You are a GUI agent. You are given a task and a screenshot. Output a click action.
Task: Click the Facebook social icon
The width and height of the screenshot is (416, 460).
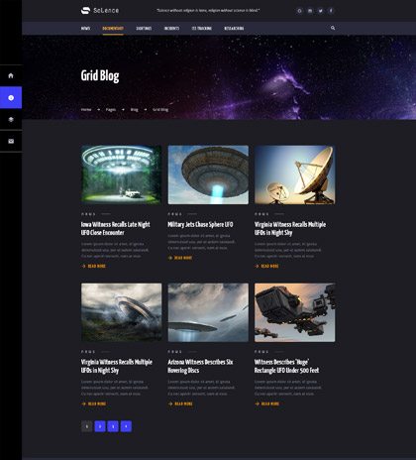tap(331, 11)
